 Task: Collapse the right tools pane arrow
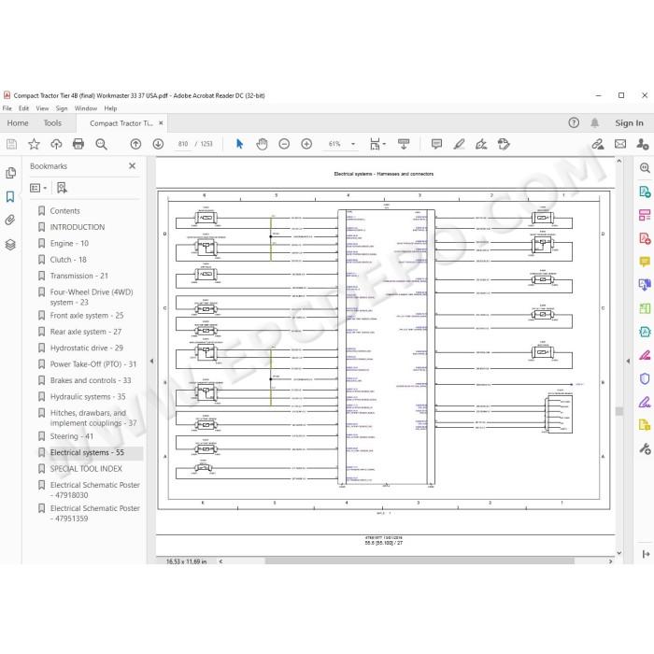pos(628,361)
